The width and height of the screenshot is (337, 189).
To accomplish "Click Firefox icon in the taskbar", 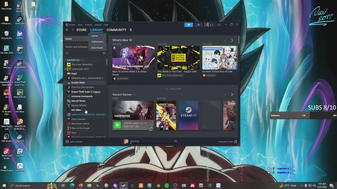I will pos(81,186).
